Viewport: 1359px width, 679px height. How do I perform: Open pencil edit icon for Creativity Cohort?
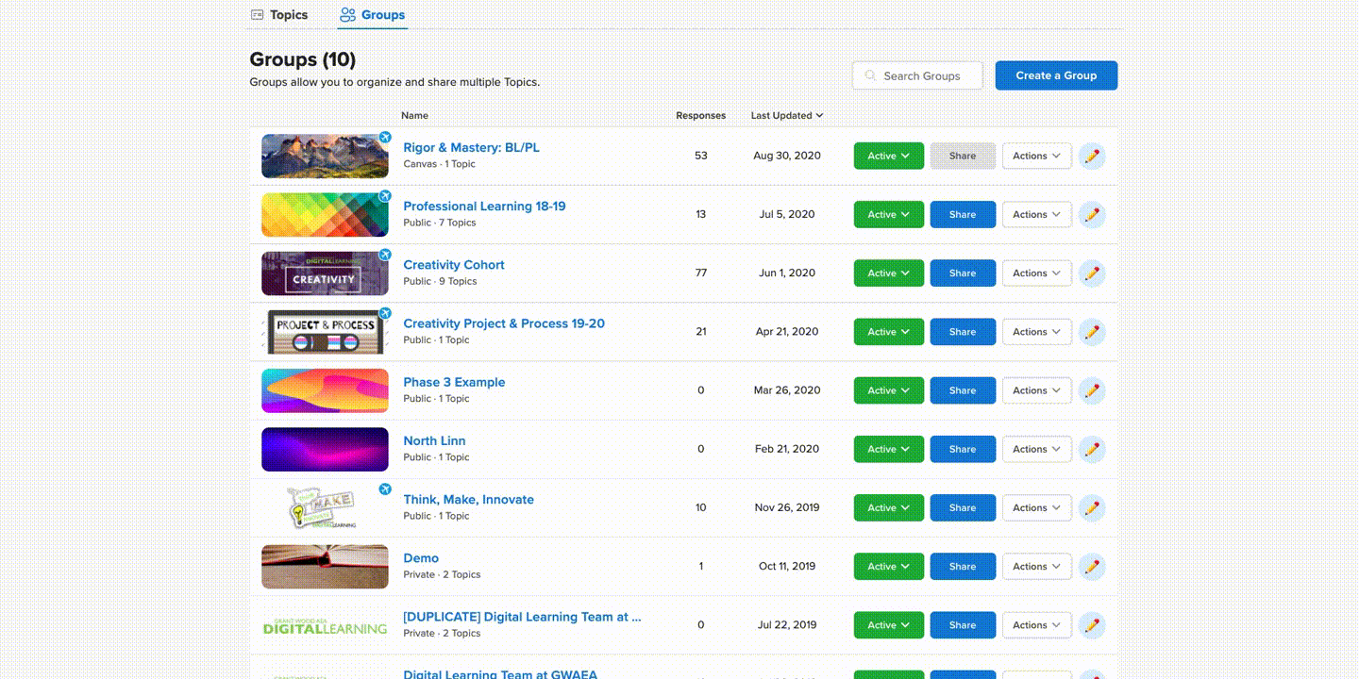tap(1092, 273)
